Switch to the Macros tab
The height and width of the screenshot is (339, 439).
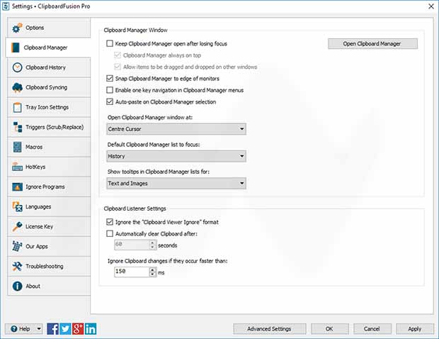click(x=49, y=147)
